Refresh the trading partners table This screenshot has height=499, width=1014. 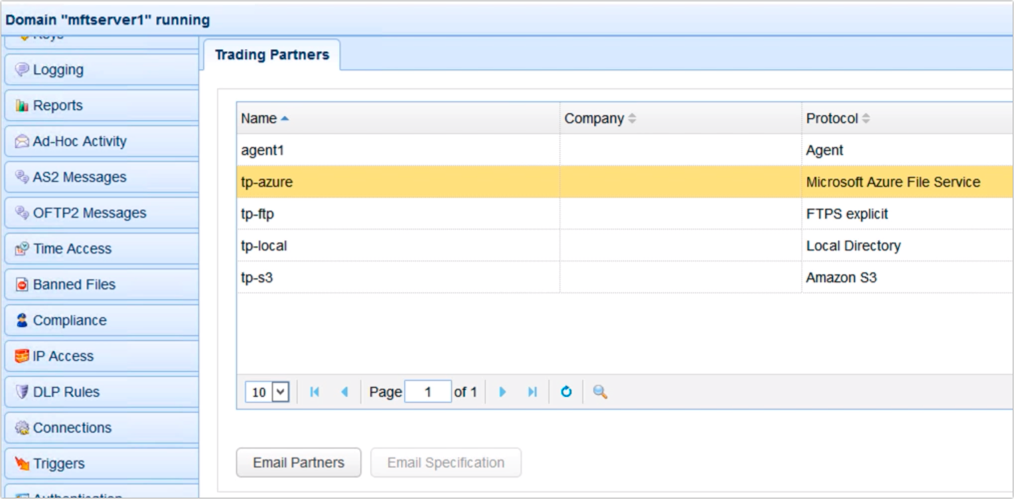pyautogui.click(x=565, y=392)
